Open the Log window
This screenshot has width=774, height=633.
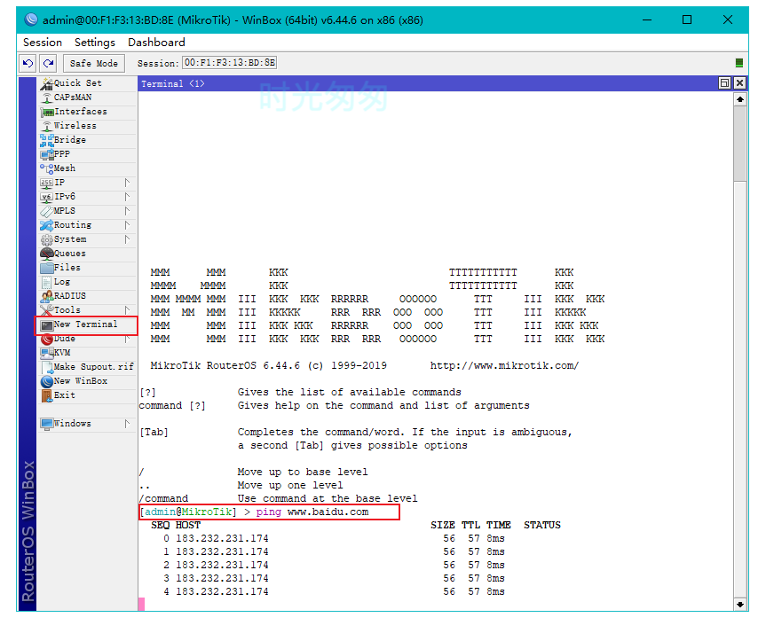click(x=87, y=283)
